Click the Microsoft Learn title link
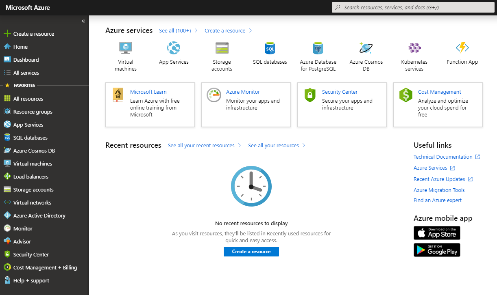 (x=148, y=92)
